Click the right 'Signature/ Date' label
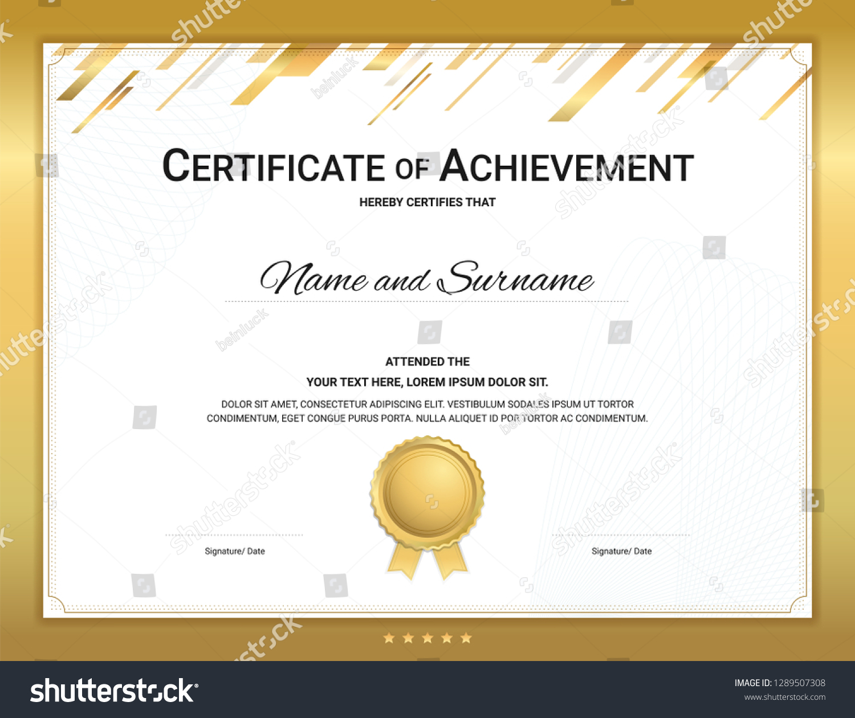This screenshot has height=718, width=855. pos(621,551)
